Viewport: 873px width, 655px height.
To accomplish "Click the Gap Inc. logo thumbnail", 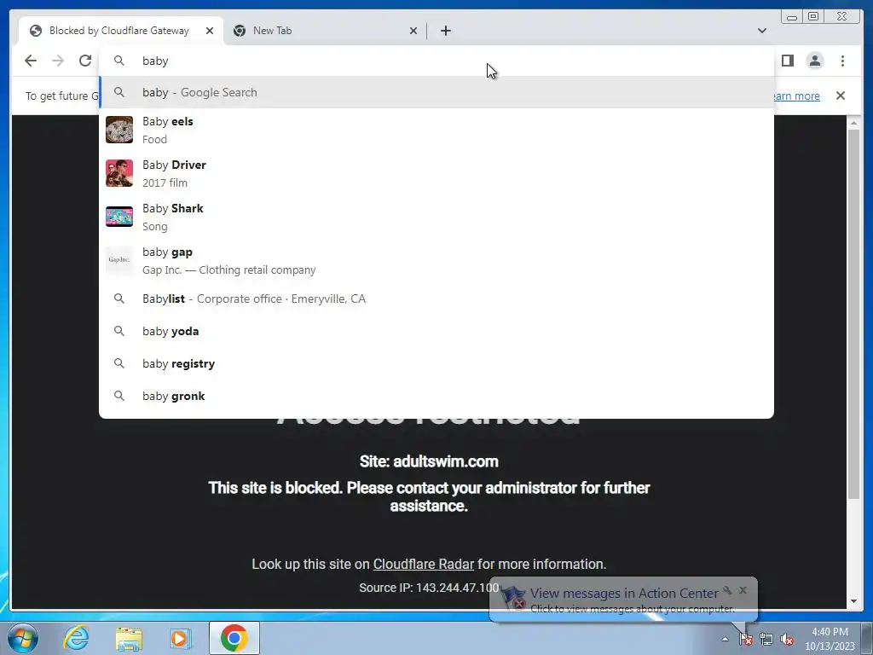I will [119, 260].
